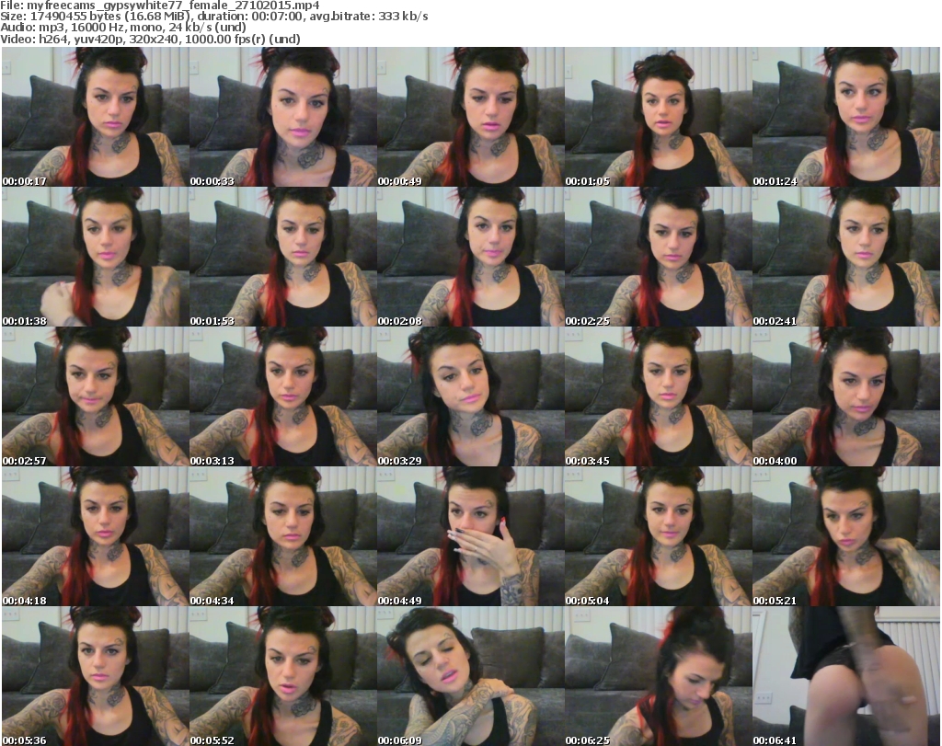This screenshot has height=746, width=942.
Task: Select the thumbnail at 00:05:52
Action: click(283, 676)
